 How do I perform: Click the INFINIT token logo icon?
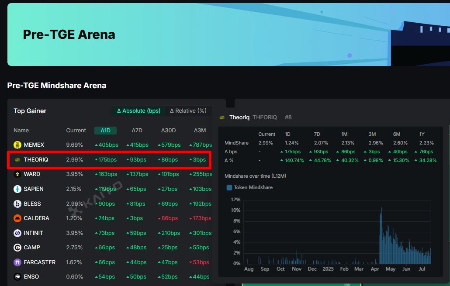click(17, 233)
